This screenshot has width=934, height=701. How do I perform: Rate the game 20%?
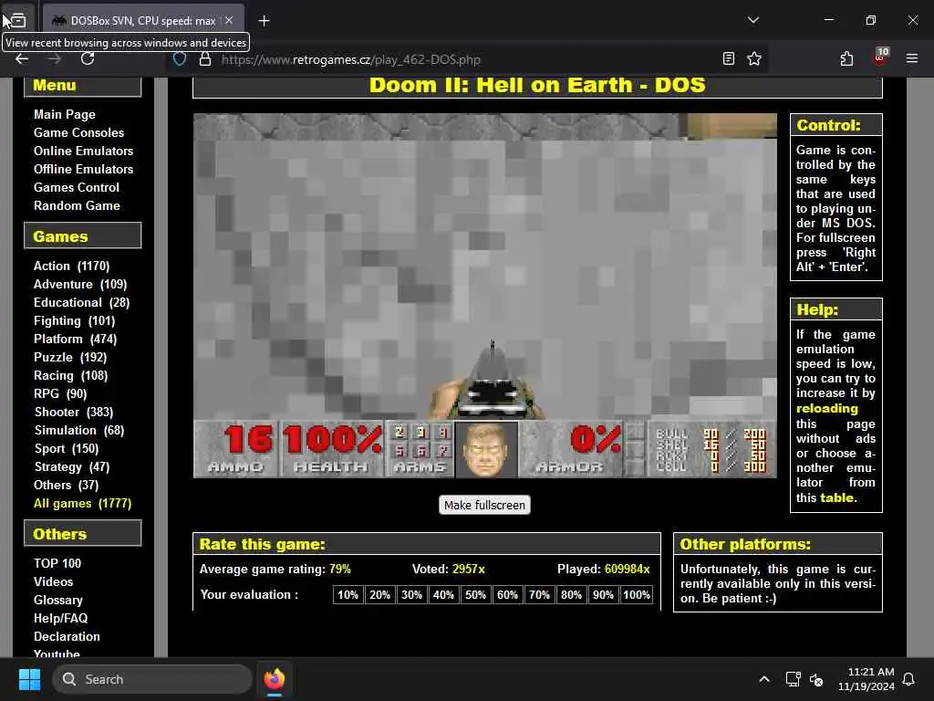379,594
